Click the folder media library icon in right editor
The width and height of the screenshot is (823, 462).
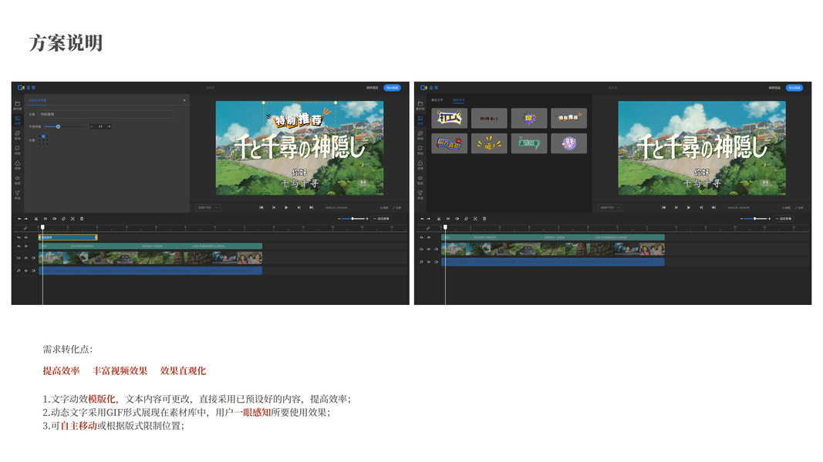click(x=420, y=104)
